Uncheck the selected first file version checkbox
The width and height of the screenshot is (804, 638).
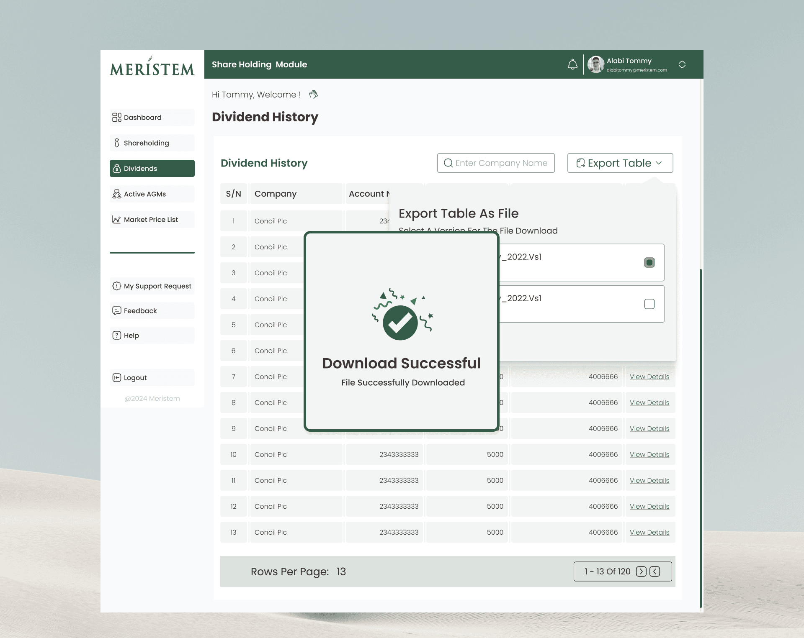coord(649,263)
